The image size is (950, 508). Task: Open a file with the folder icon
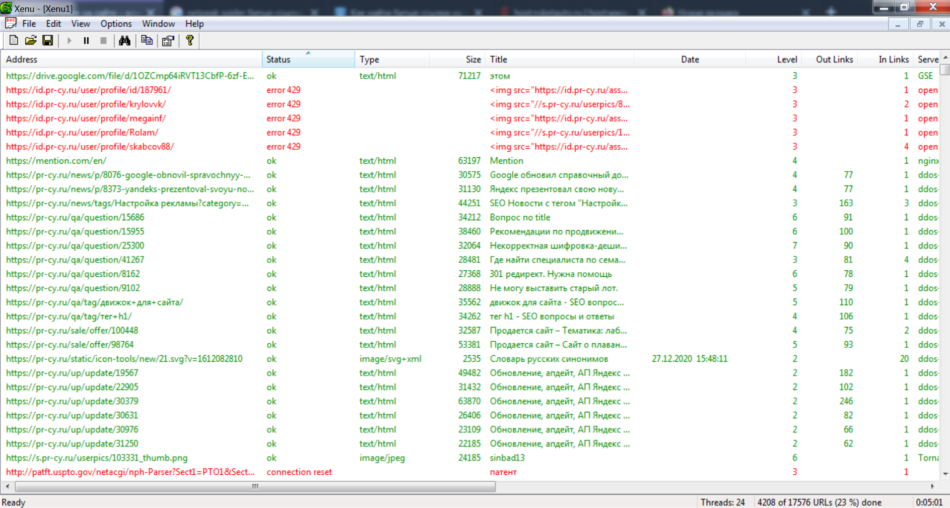click(x=31, y=41)
